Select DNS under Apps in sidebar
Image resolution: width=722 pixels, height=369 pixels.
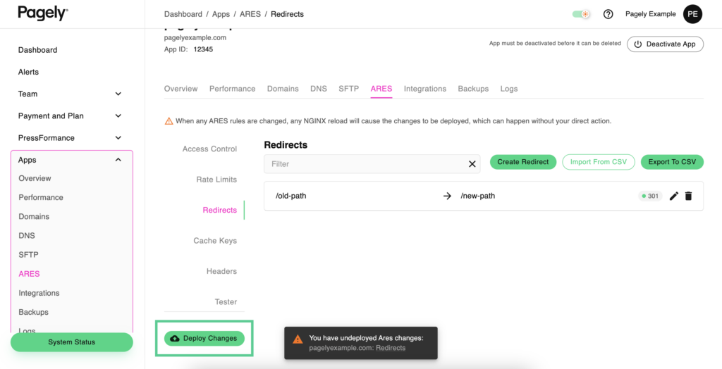click(x=27, y=236)
